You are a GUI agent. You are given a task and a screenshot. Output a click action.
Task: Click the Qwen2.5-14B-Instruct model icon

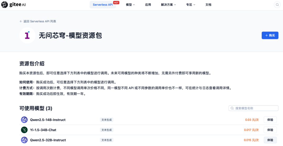[24, 120]
